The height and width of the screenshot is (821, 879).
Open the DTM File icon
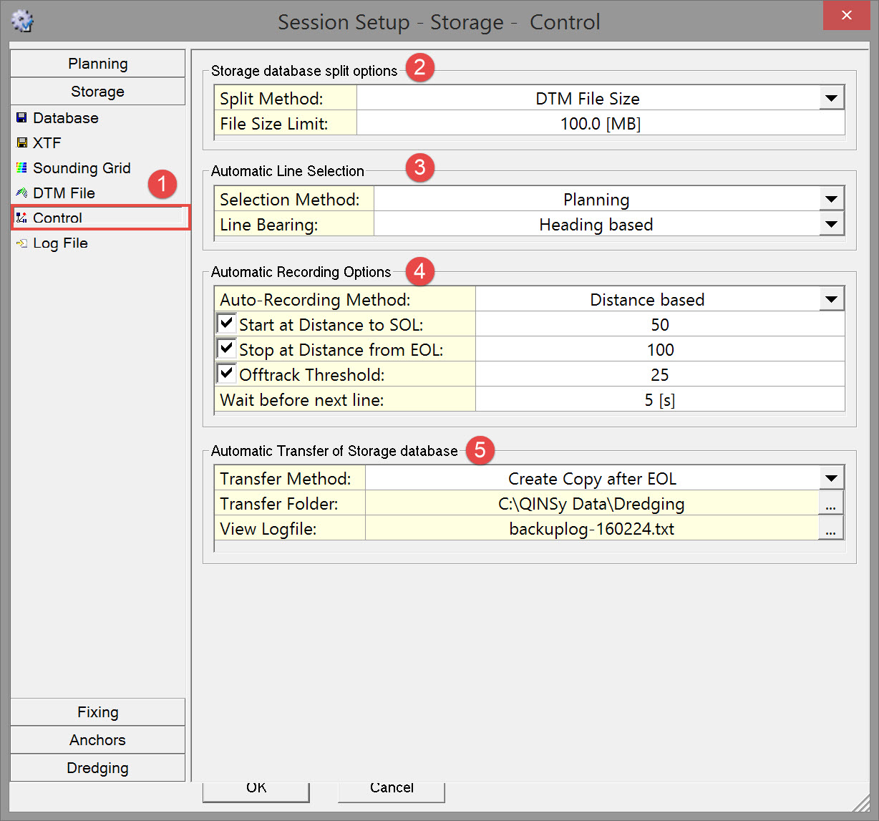pyautogui.click(x=21, y=193)
